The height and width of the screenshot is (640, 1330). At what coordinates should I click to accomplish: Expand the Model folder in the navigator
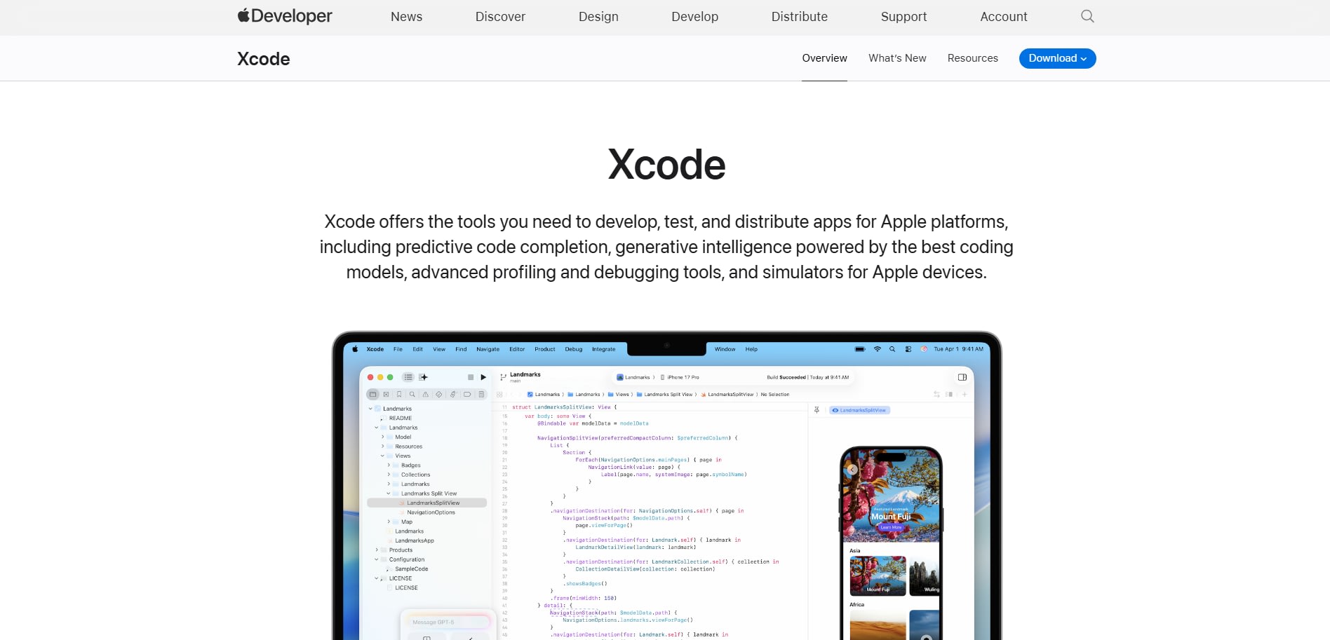(x=382, y=436)
